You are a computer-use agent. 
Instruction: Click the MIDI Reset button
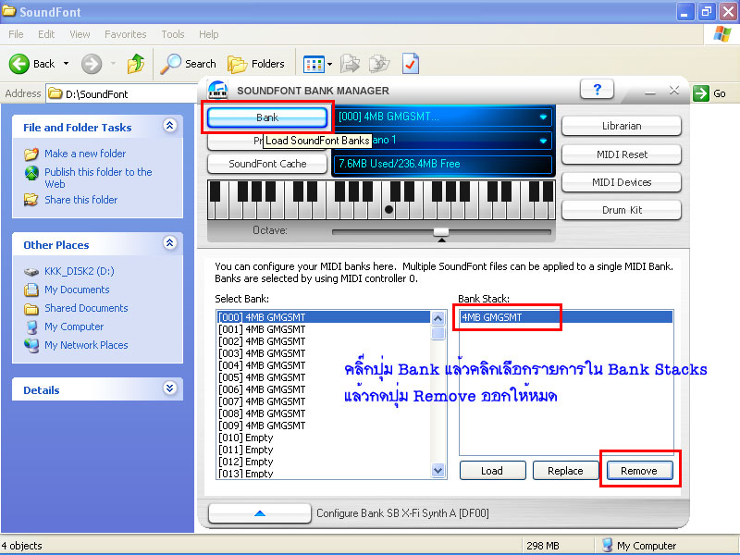[622, 154]
